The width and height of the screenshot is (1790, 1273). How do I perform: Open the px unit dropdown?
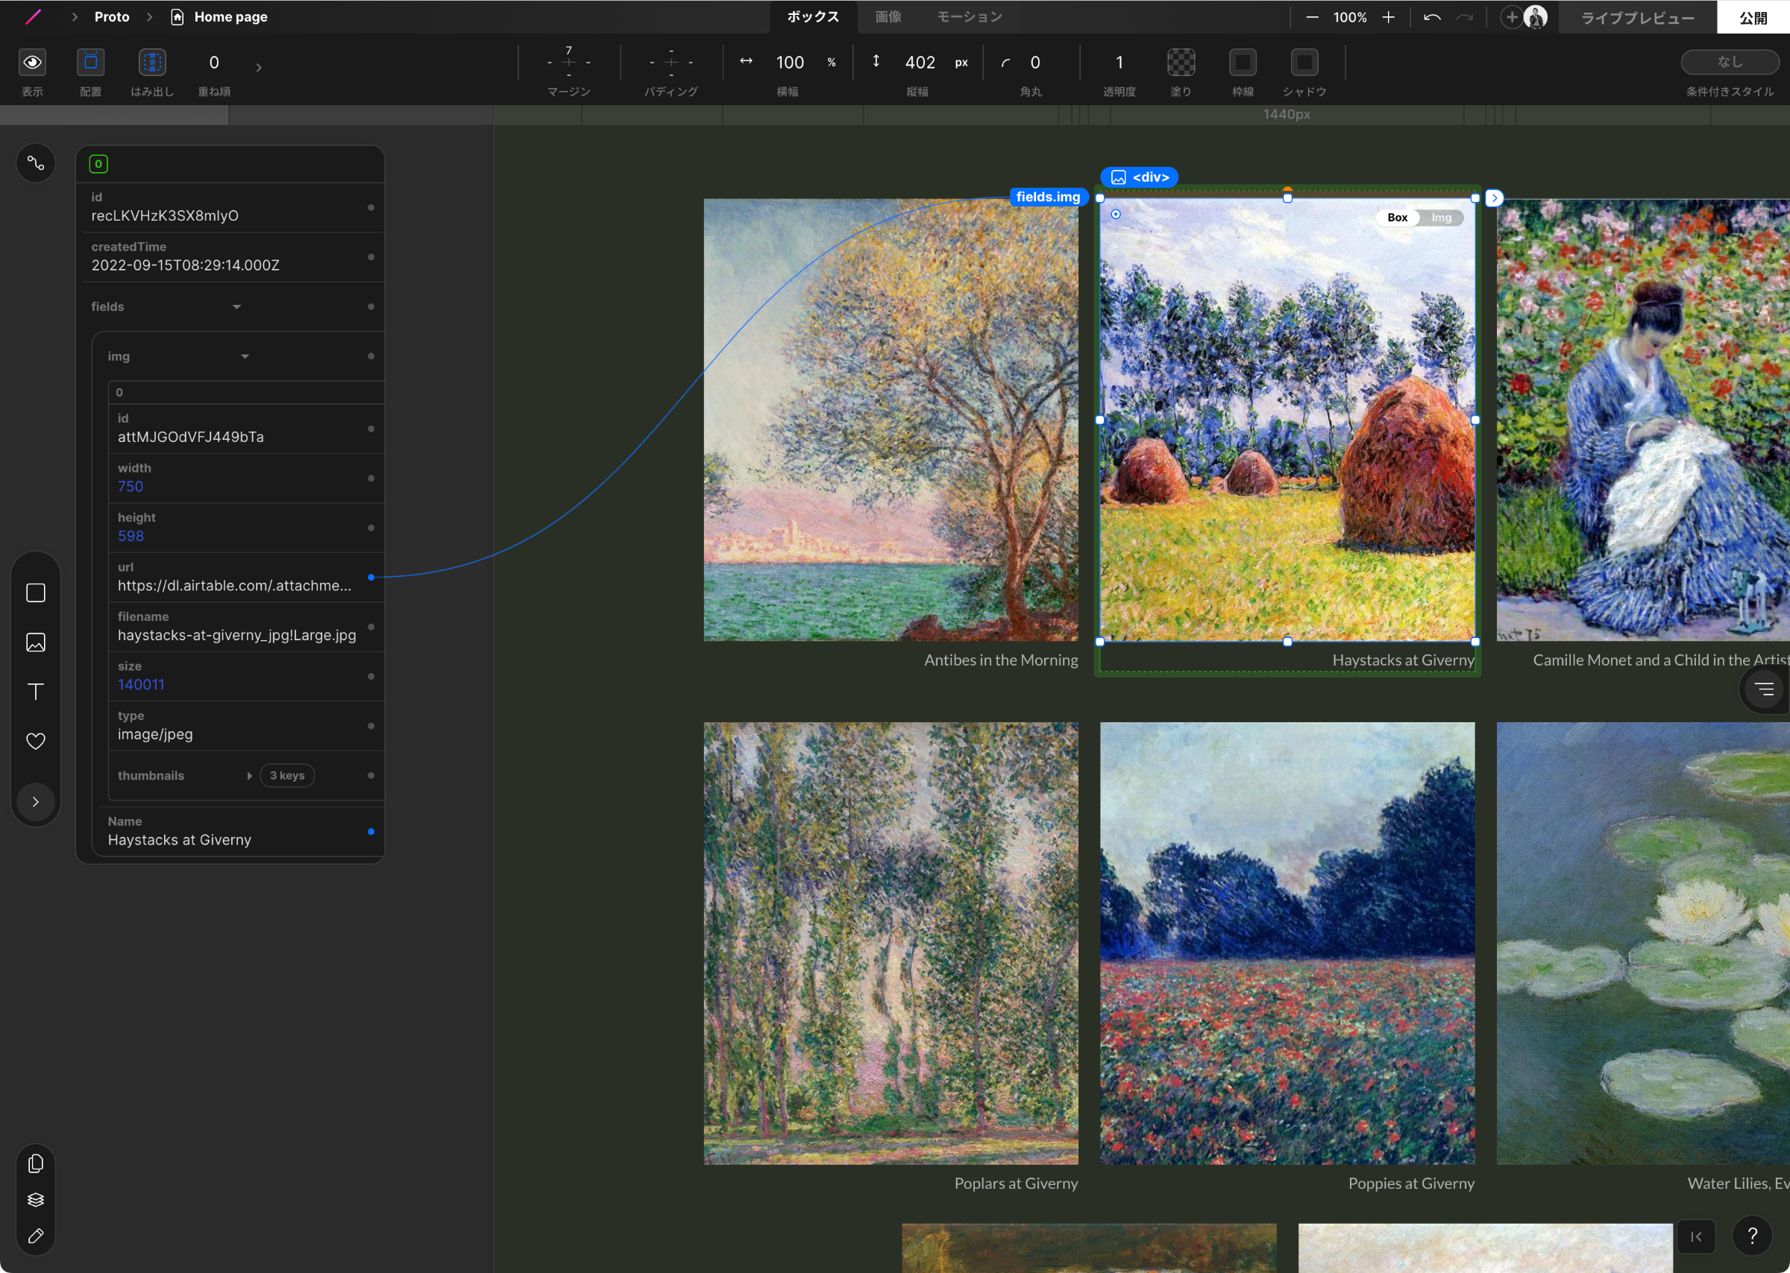(x=961, y=63)
